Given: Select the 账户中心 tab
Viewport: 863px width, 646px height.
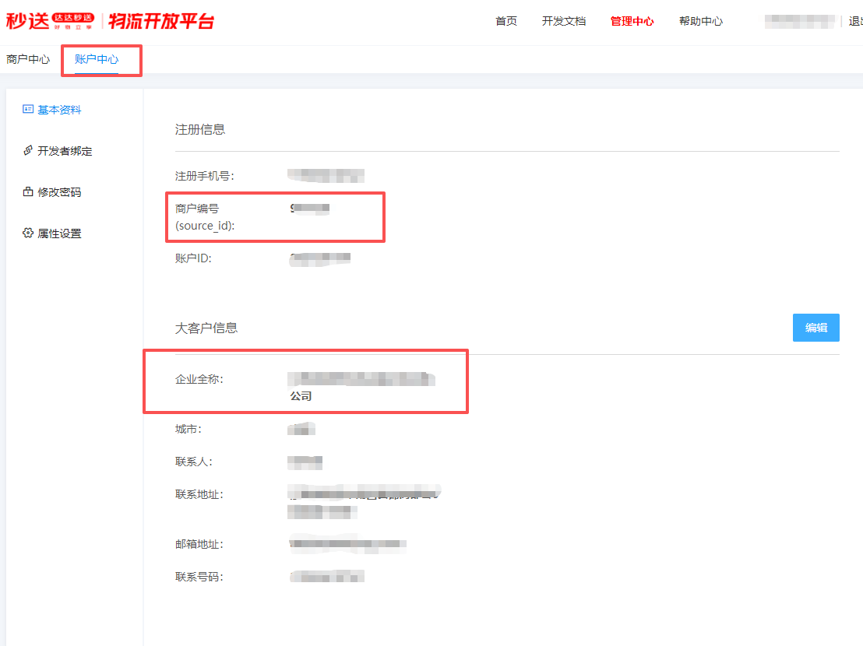Looking at the screenshot, I should pos(97,59).
